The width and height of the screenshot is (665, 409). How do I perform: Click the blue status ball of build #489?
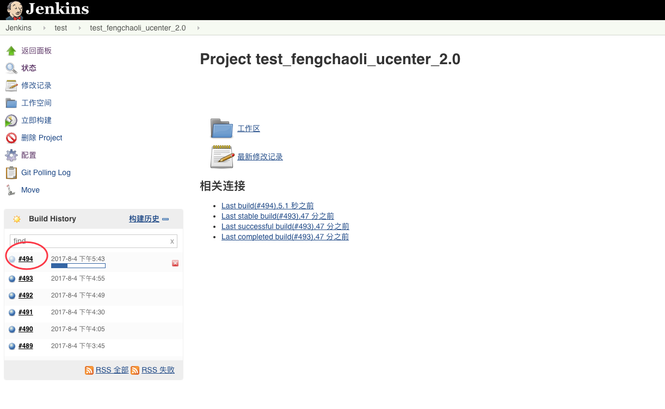(x=12, y=346)
